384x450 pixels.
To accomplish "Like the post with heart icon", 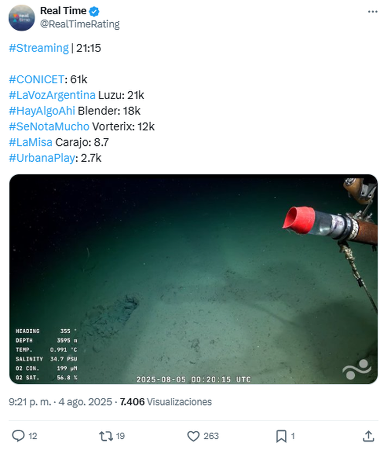I will pos(194,436).
